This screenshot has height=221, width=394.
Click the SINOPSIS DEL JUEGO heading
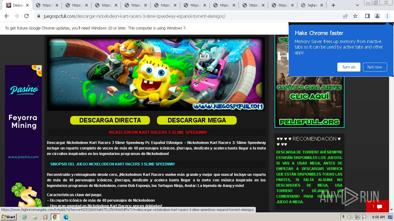[113, 164]
